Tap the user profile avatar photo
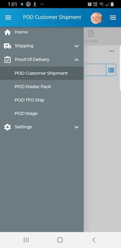Viewport: 121px width, 248px height. click(96, 18)
